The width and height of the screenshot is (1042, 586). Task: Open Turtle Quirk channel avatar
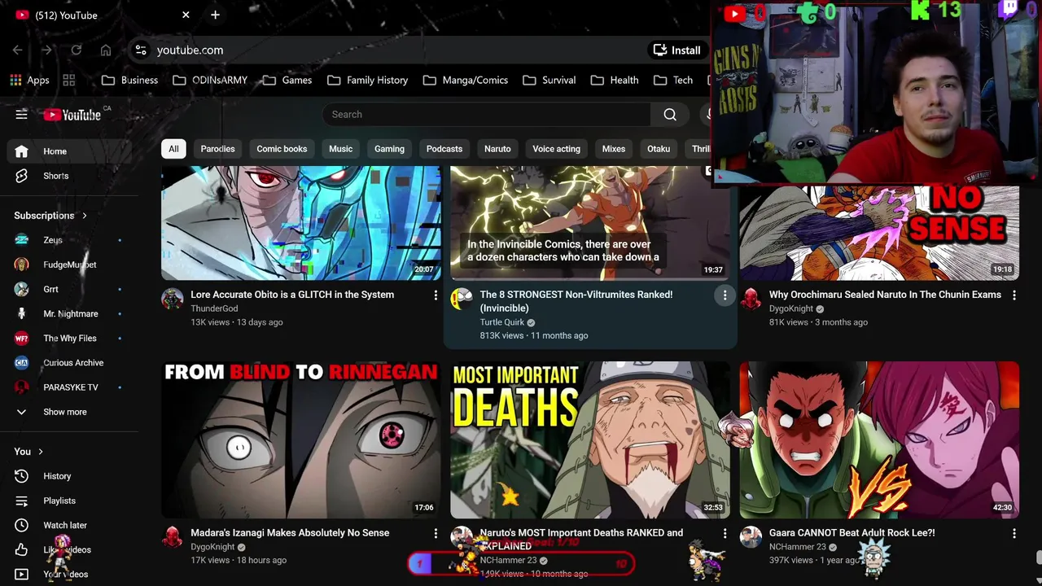(462, 299)
